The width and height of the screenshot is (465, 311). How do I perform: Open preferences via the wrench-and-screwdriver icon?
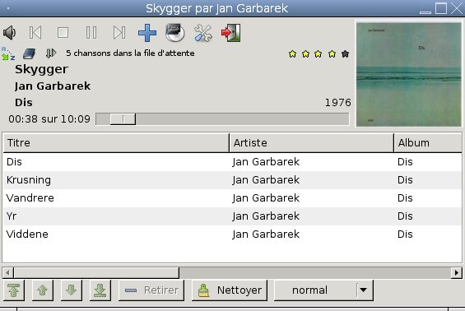pyautogui.click(x=202, y=33)
